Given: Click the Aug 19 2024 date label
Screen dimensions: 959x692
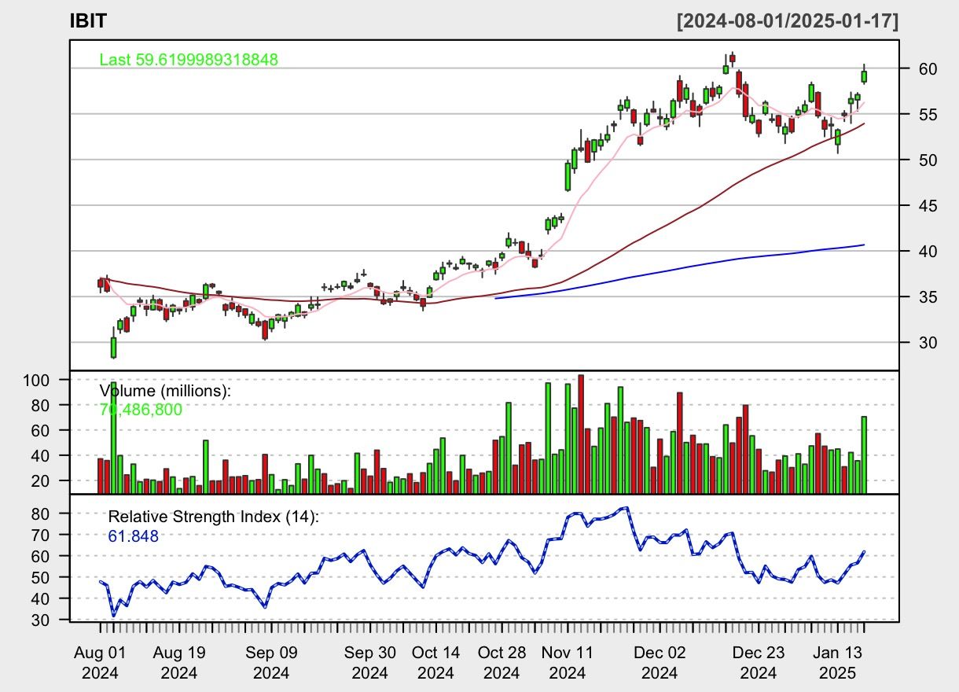Looking at the screenshot, I should click(x=179, y=663).
